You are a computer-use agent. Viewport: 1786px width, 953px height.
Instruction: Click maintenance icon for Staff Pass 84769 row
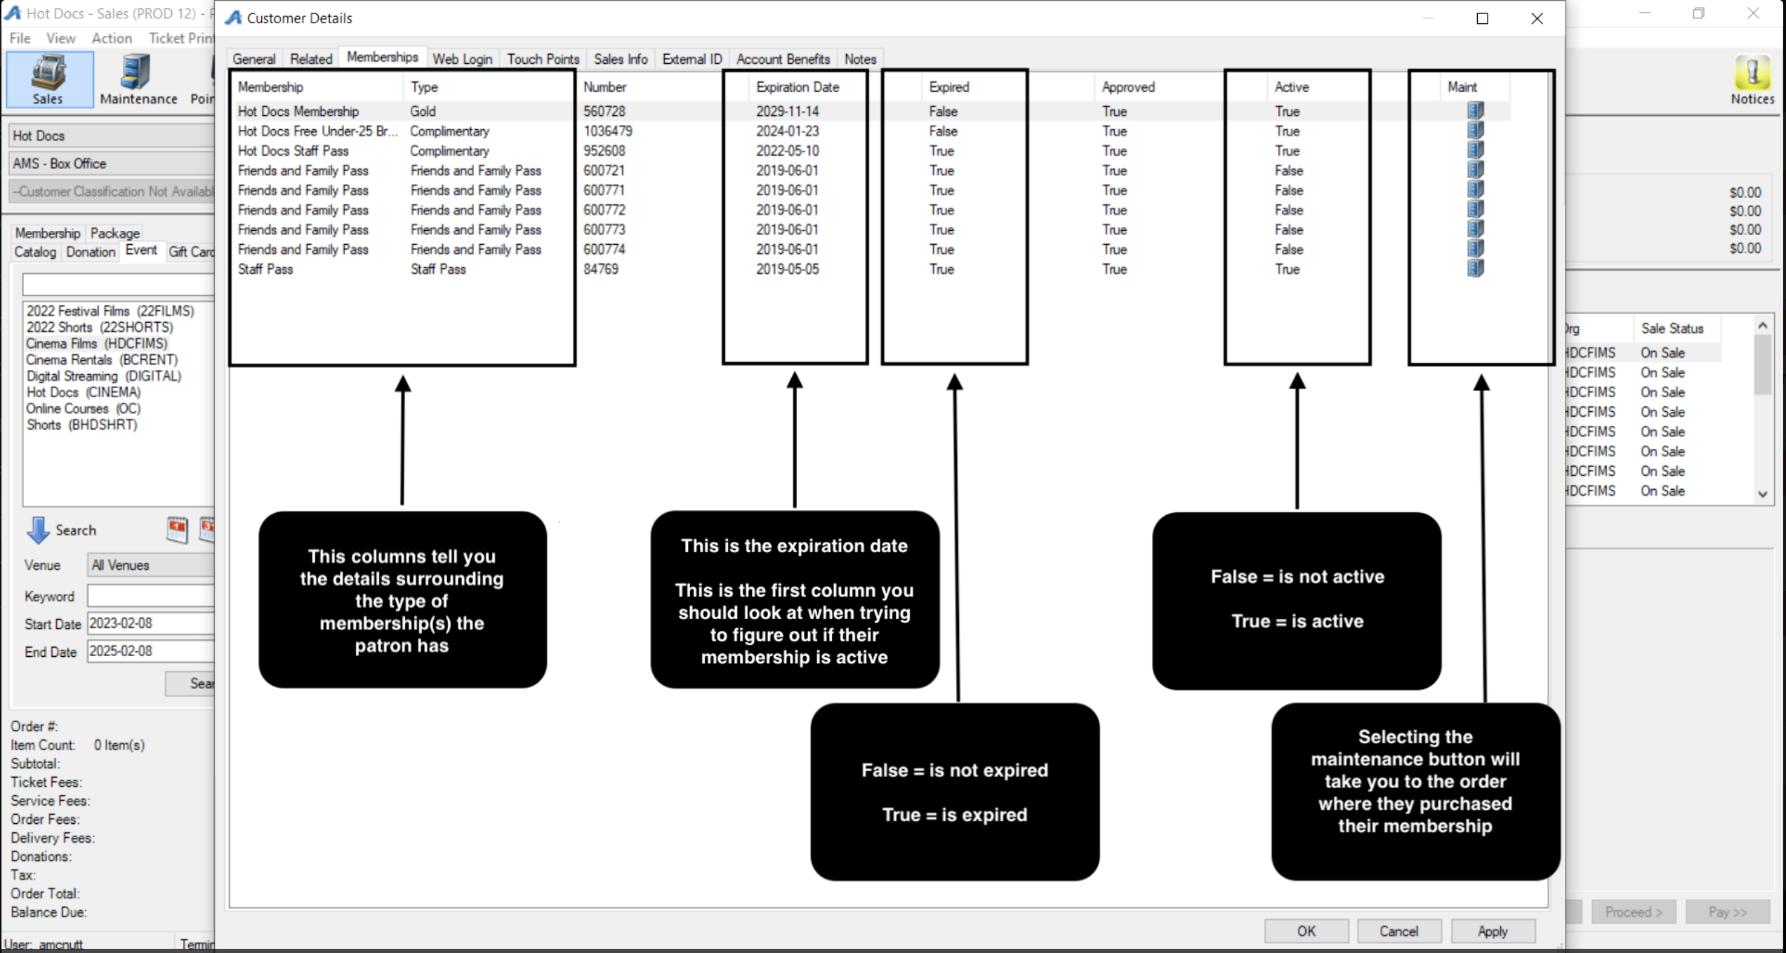tap(1475, 269)
